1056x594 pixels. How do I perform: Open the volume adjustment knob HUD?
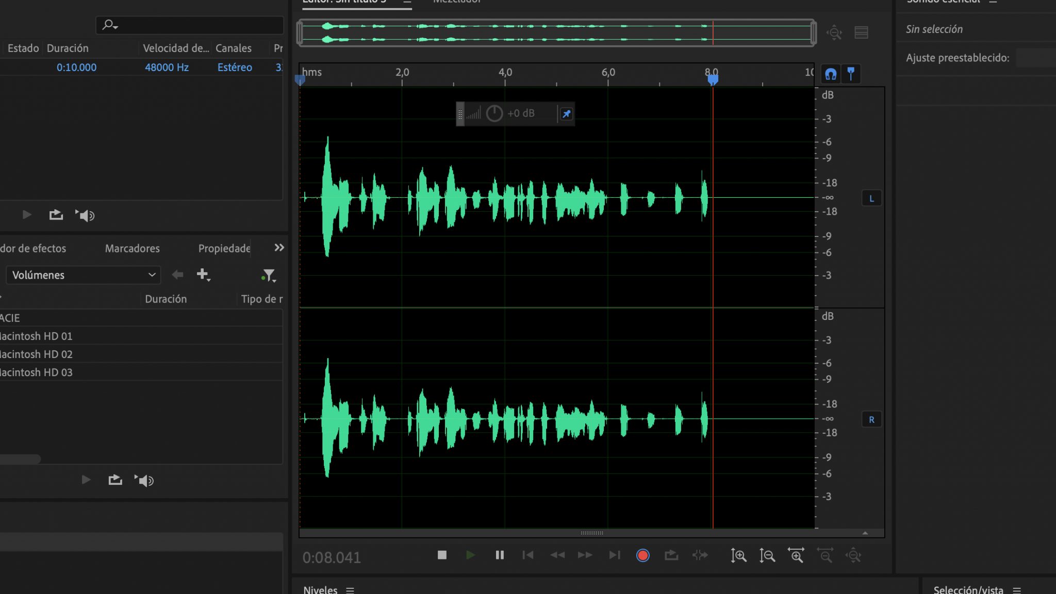(494, 113)
